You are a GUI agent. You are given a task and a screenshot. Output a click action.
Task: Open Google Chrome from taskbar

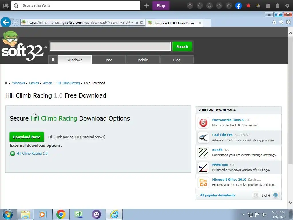pyautogui.click(x=61, y=214)
